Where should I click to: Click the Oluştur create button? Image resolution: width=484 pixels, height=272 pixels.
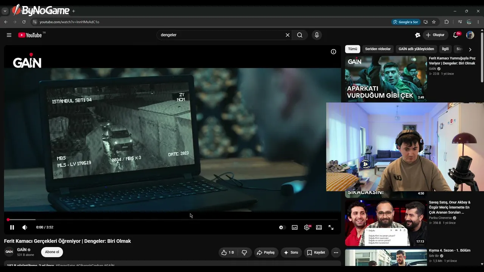point(435,35)
